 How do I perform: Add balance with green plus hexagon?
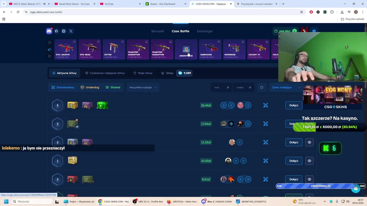pyautogui.click(x=294, y=31)
